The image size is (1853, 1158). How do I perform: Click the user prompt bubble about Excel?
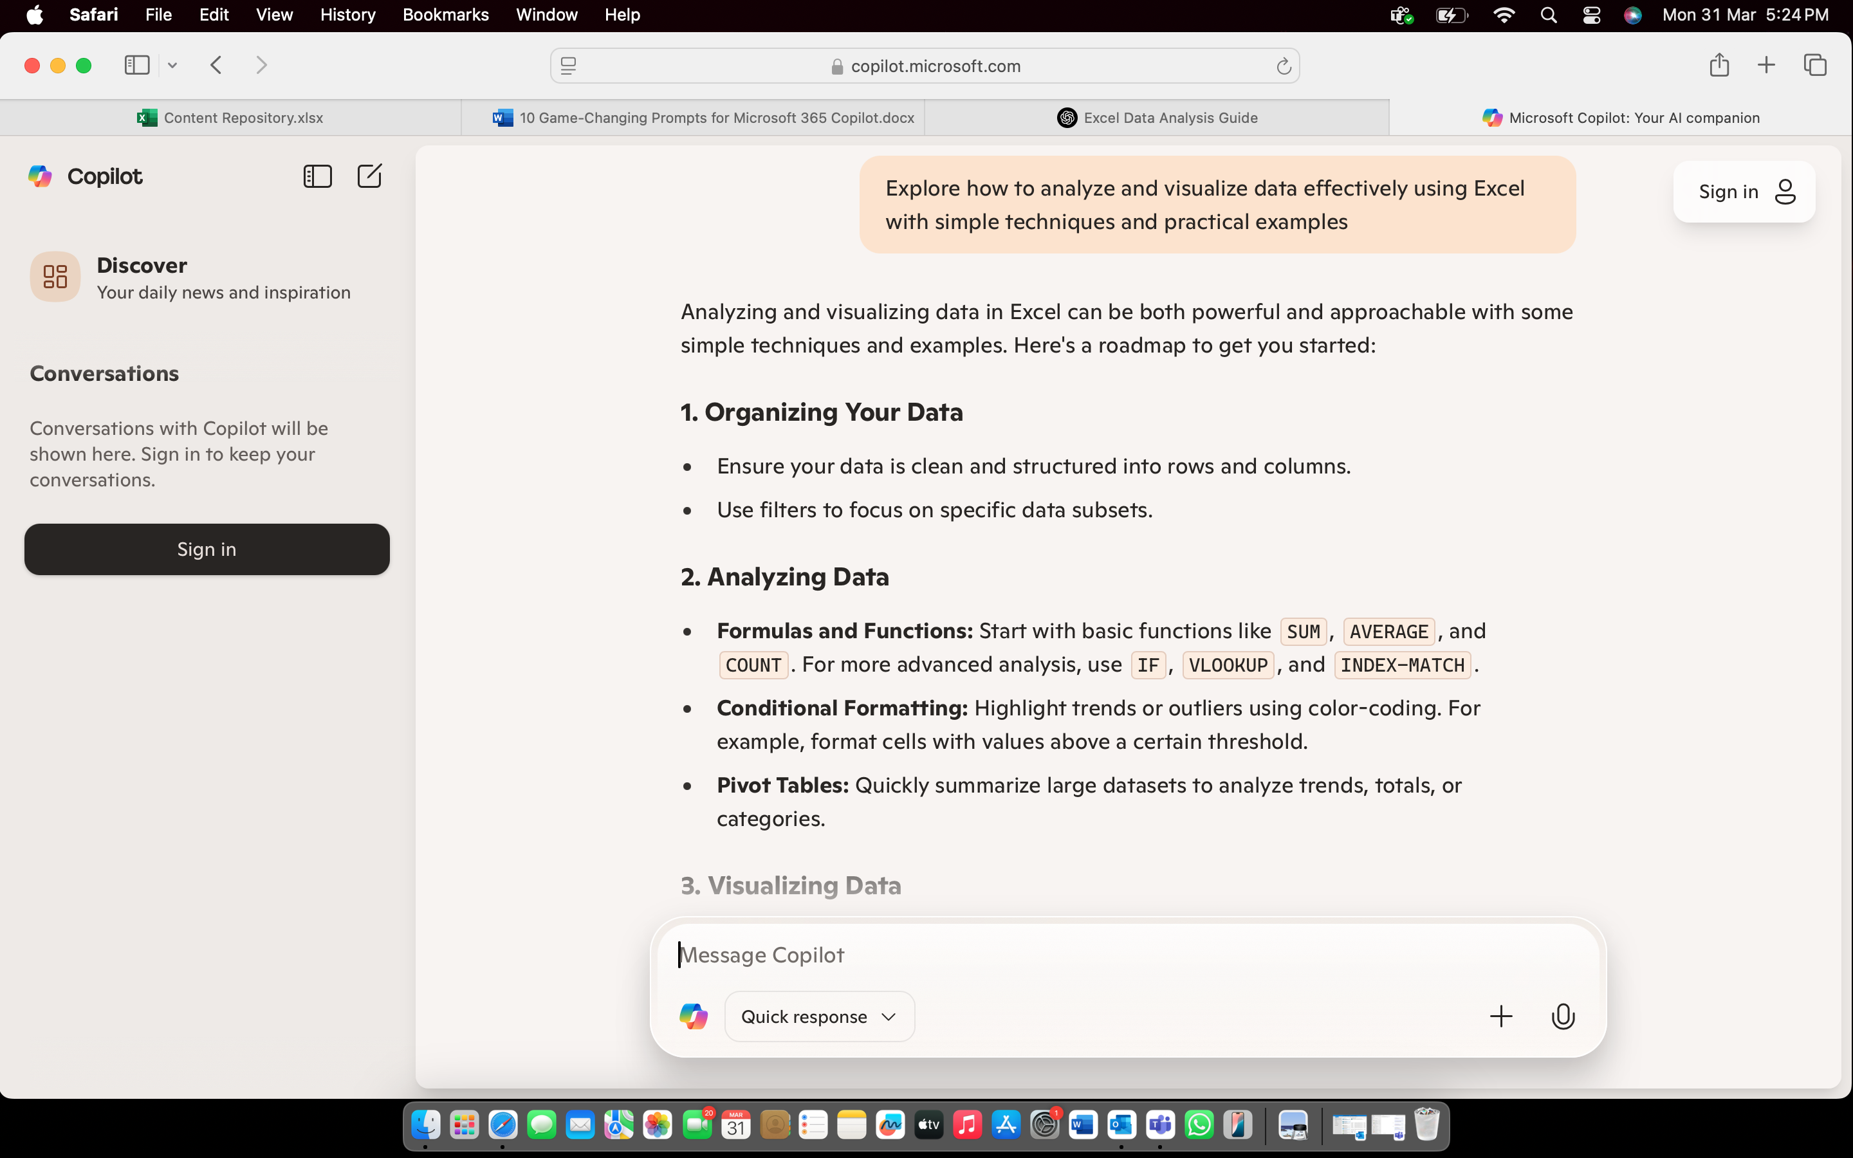point(1217,205)
